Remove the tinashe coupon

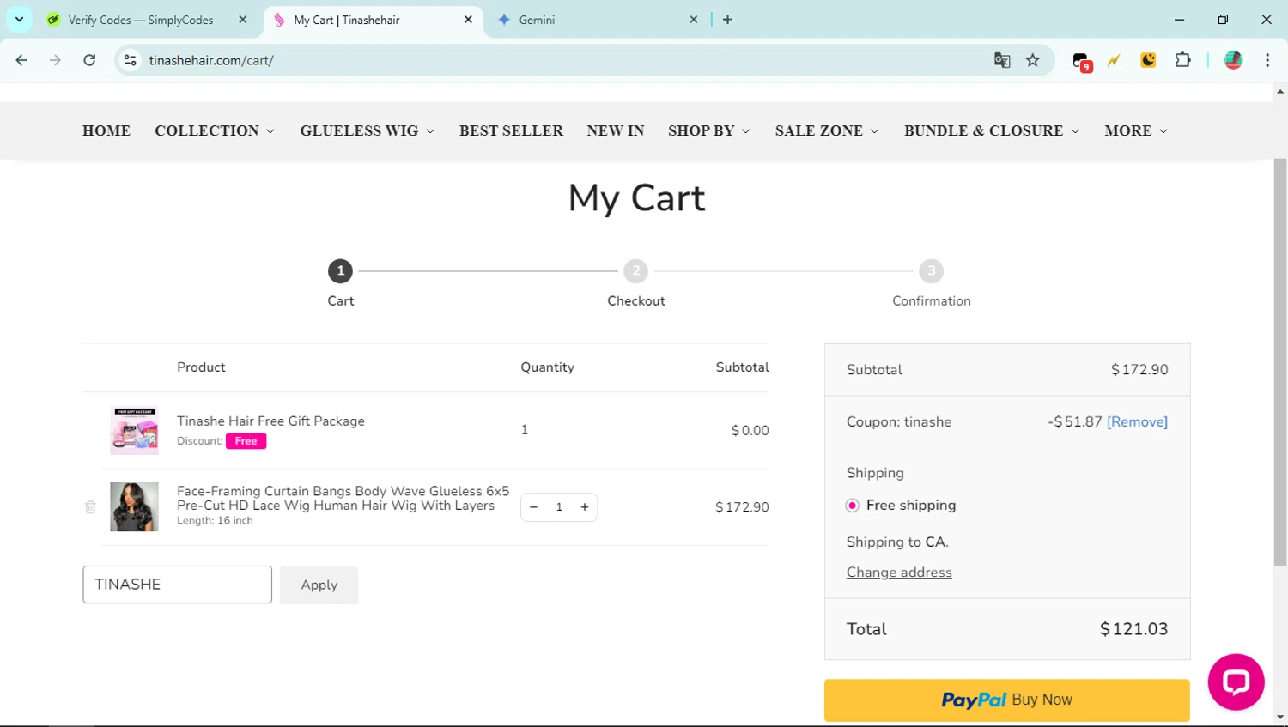(1137, 421)
